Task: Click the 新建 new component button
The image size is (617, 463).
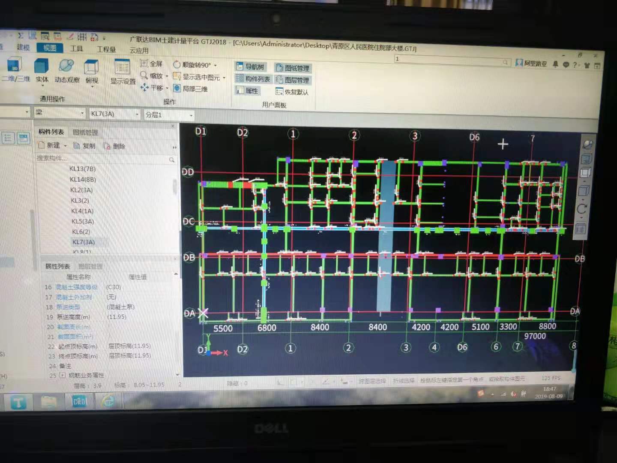Action: click(49, 145)
